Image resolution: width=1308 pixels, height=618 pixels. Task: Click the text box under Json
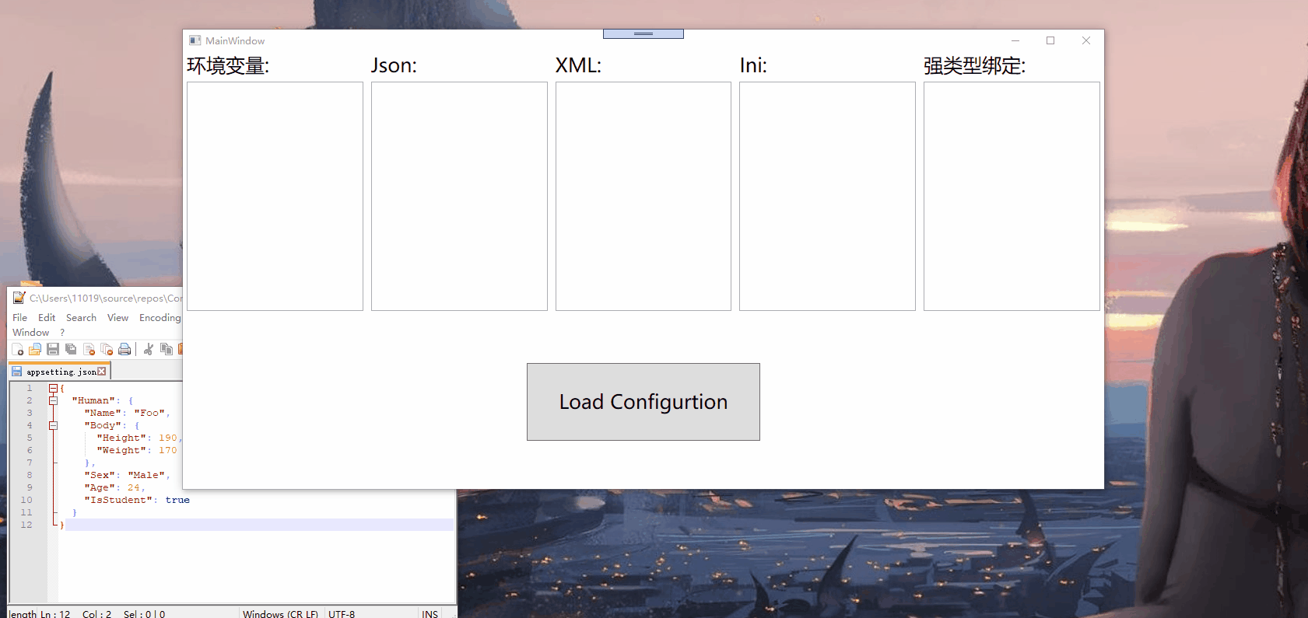tap(459, 196)
